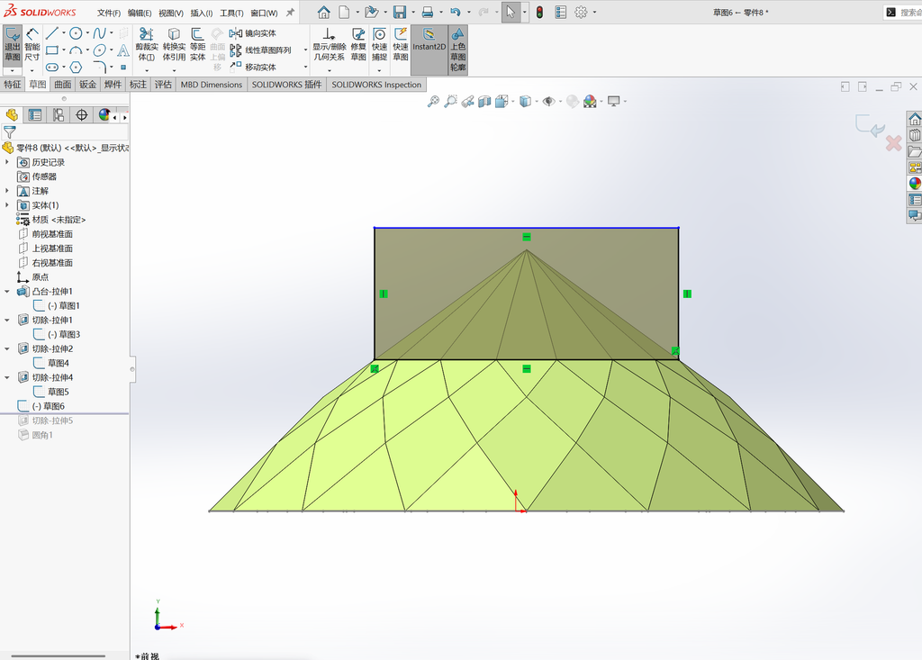Select the Polygon sketch tool
Image resolution: width=922 pixels, height=660 pixels.
coord(76,67)
